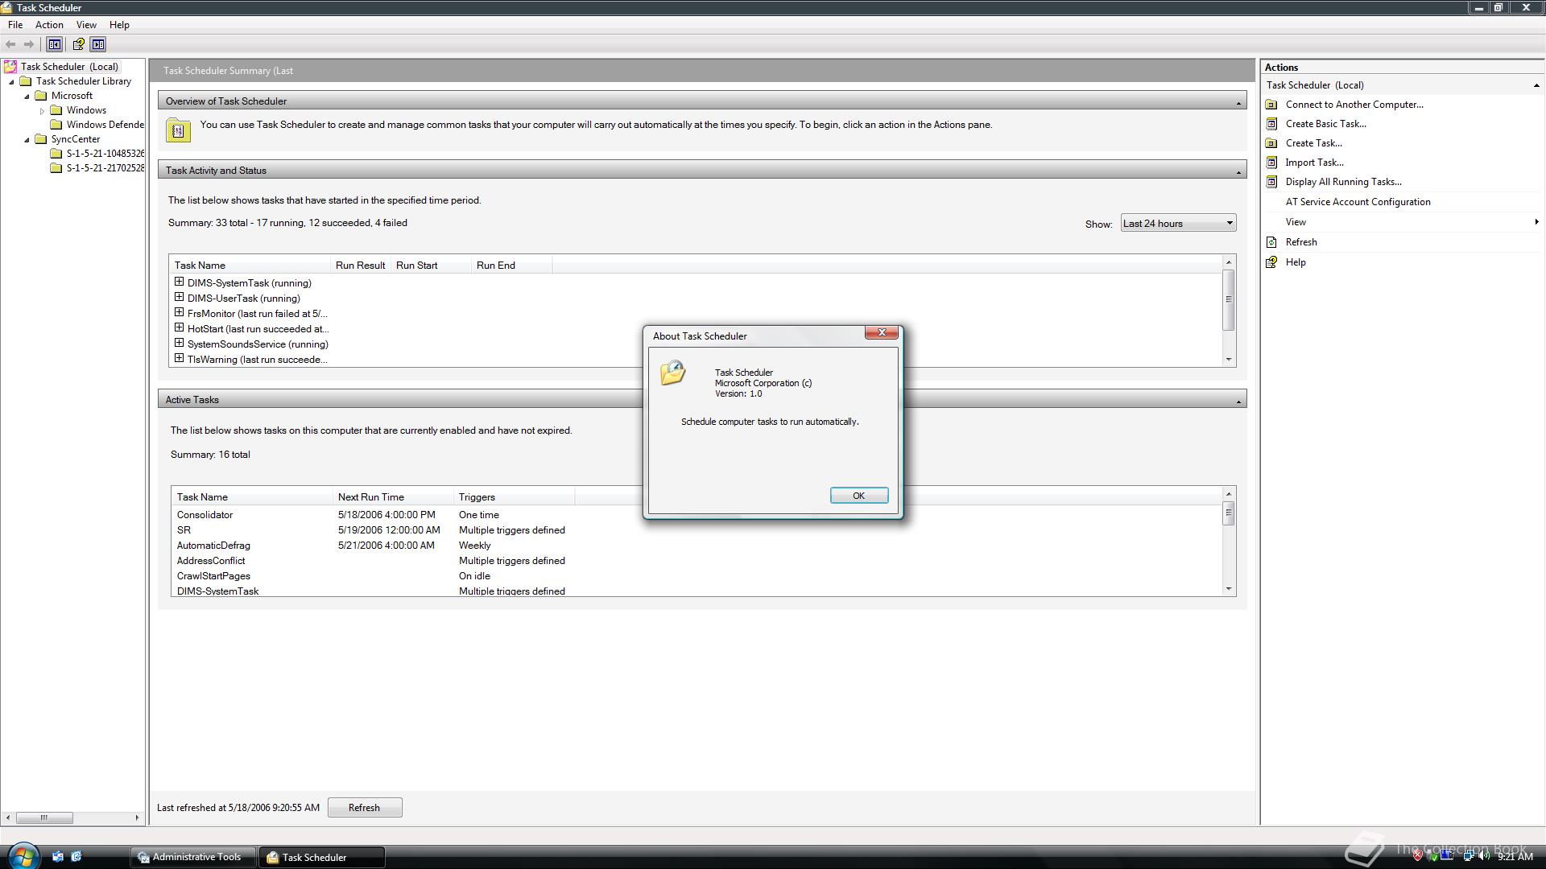The height and width of the screenshot is (869, 1546).
Task: Sort active tasks by Next Run Time
Action: point(393,497)
